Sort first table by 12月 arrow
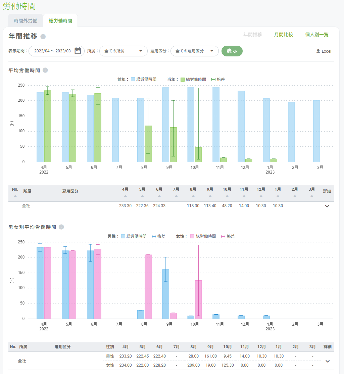This screenshot has height=374, width=344. tap(261, 196)
